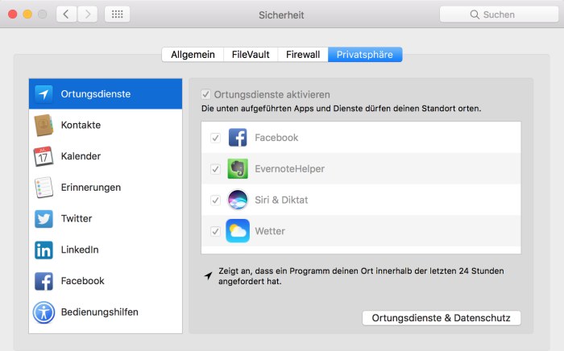Viewport: 564px width, 351px height.
Task: Select Kalender label in the sidebar
Action: tap(81, 156)
